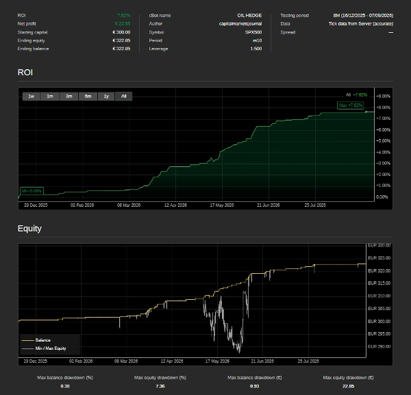The height and width of the screenshot is (395, 411).
Task: Select the 1m range button
Action: [x=50, y=96]
